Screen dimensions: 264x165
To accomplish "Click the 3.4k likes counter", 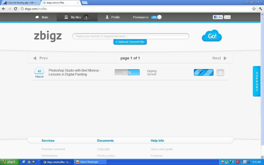I will click(227, 17).
